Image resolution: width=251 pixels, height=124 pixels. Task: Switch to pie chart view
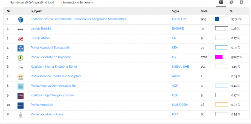(231, 2)
